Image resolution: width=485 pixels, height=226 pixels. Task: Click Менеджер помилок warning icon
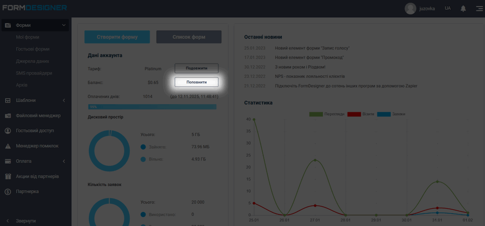pos(8,146)
